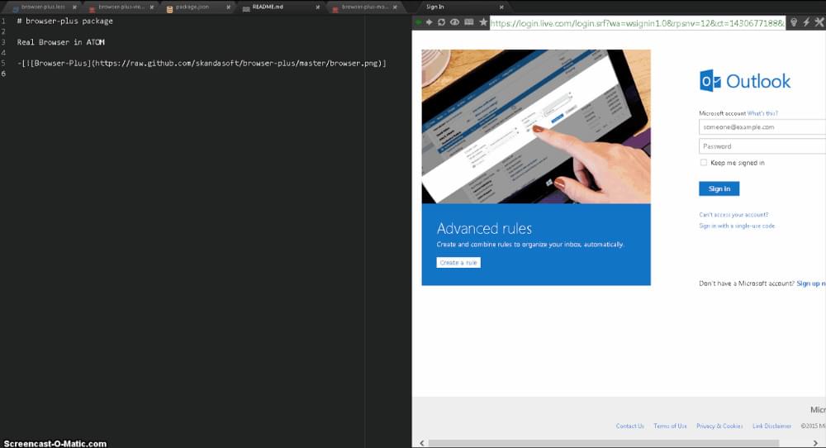Click the someone@example.com email field

pyautogui.click(x=762, y=127)
